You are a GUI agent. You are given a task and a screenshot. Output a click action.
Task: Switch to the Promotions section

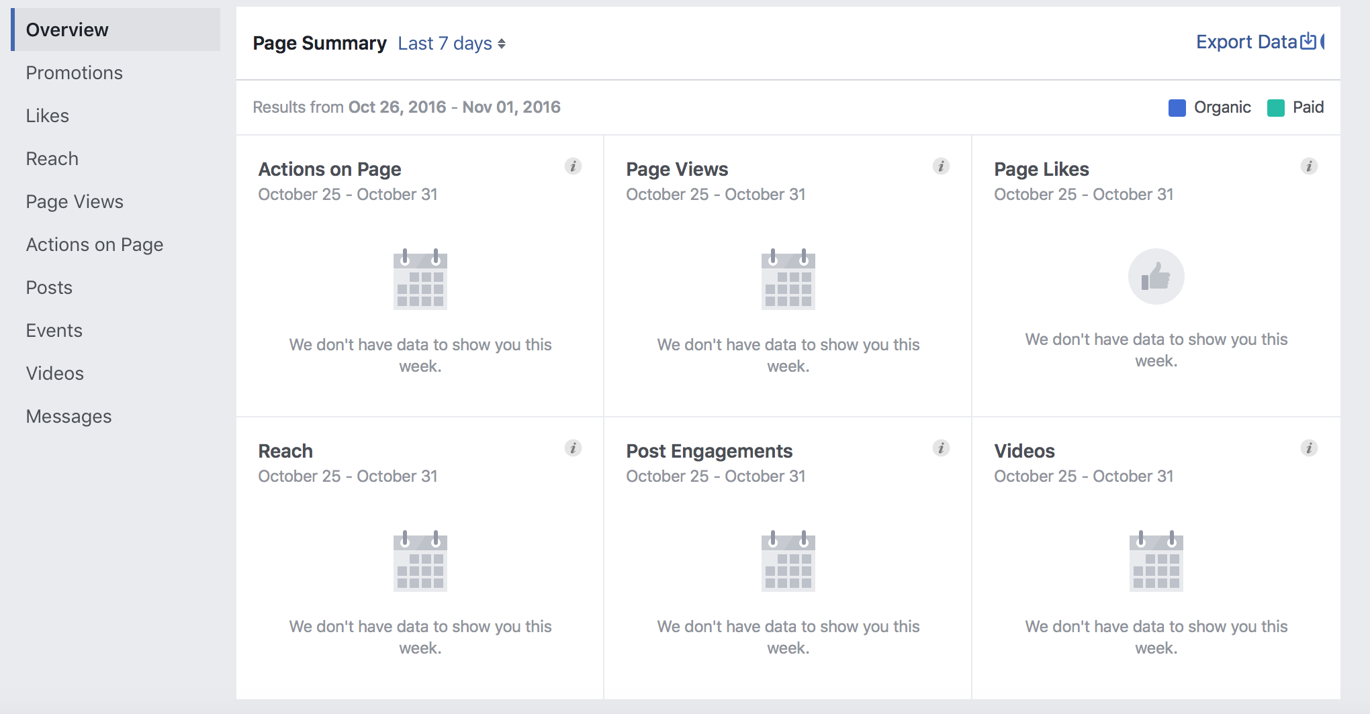click(74, 72)
